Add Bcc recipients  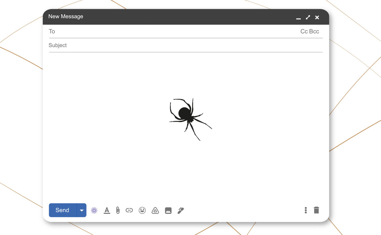point(314,32)
